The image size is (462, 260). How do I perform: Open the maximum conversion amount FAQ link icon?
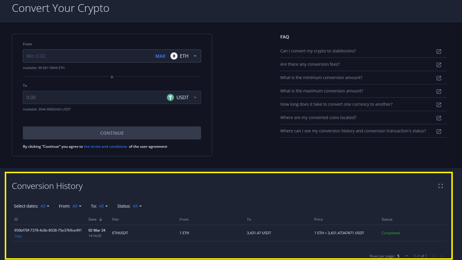click(439, 92)
